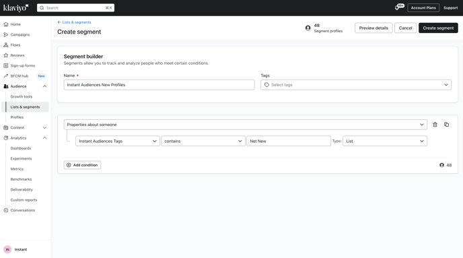Open Dashboards under Analytics
Viewport: 463px width, 258px height.
21,148
